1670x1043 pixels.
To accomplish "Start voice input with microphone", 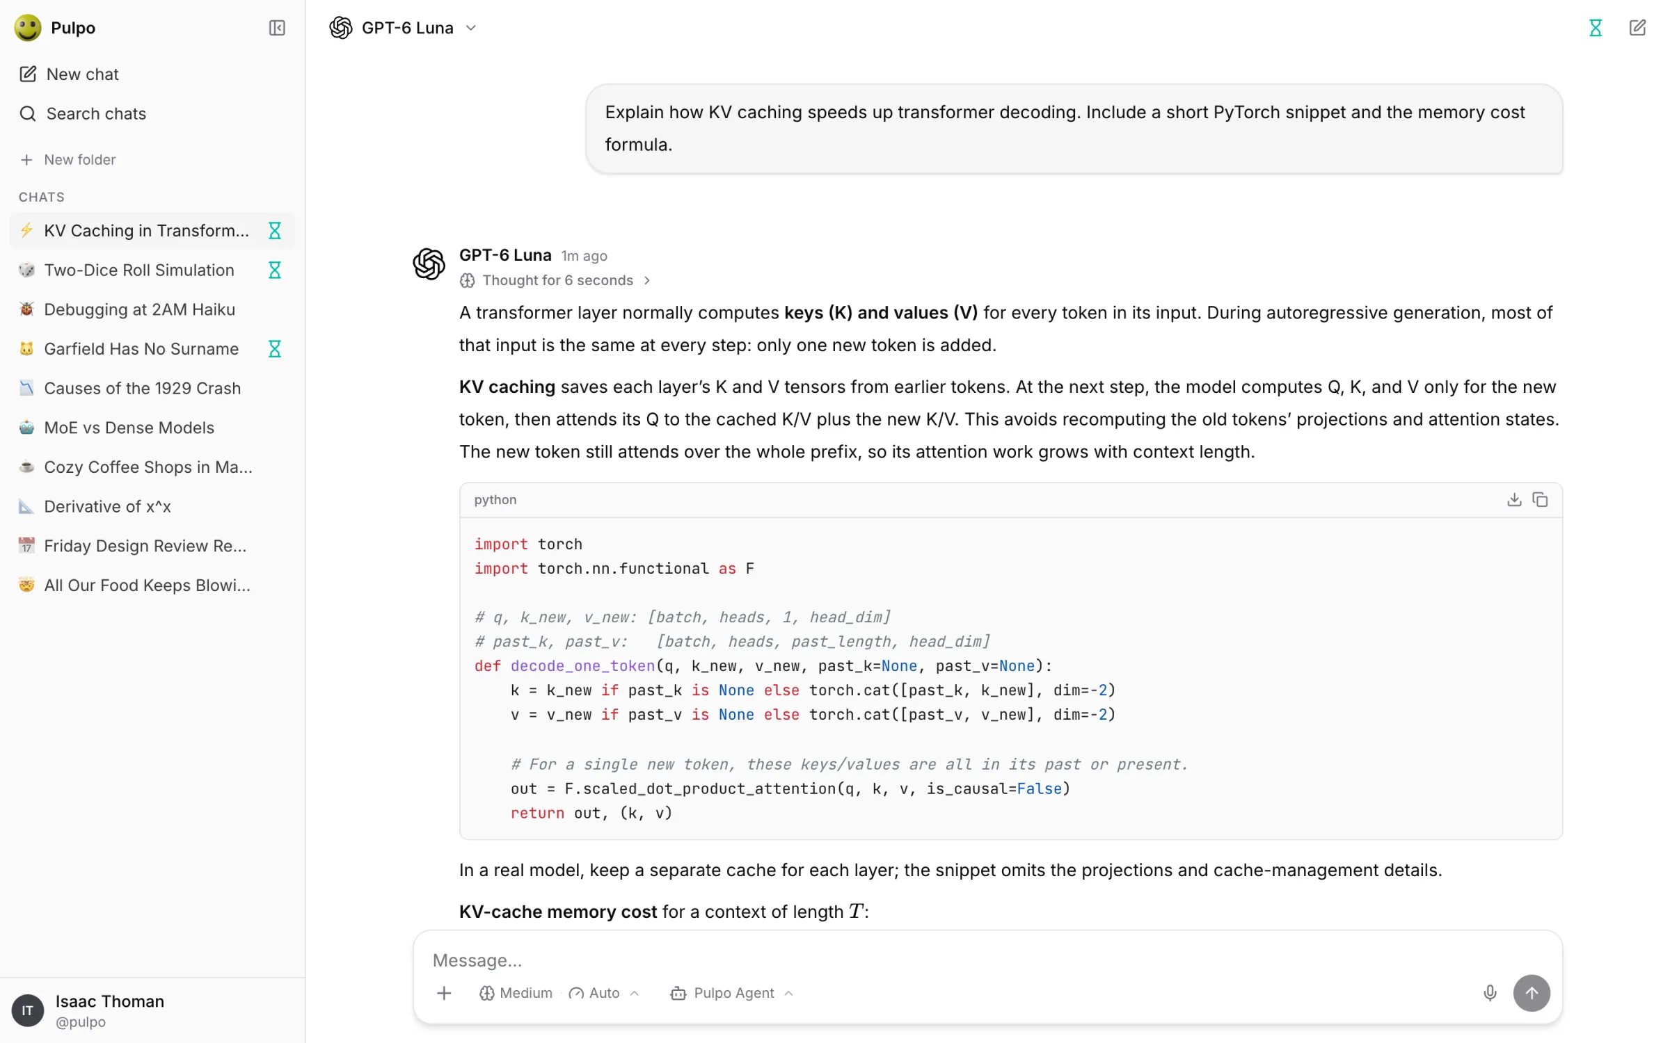I will coord(1490,993).
